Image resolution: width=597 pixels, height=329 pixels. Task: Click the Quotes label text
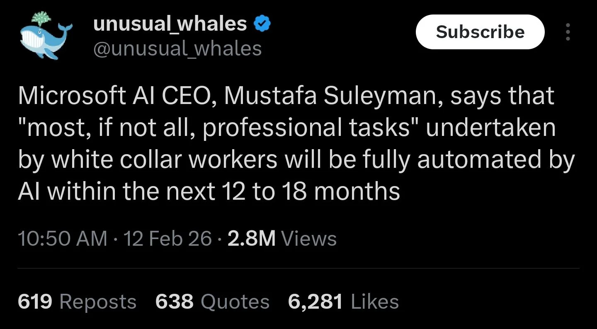click(x=235, y=302)
